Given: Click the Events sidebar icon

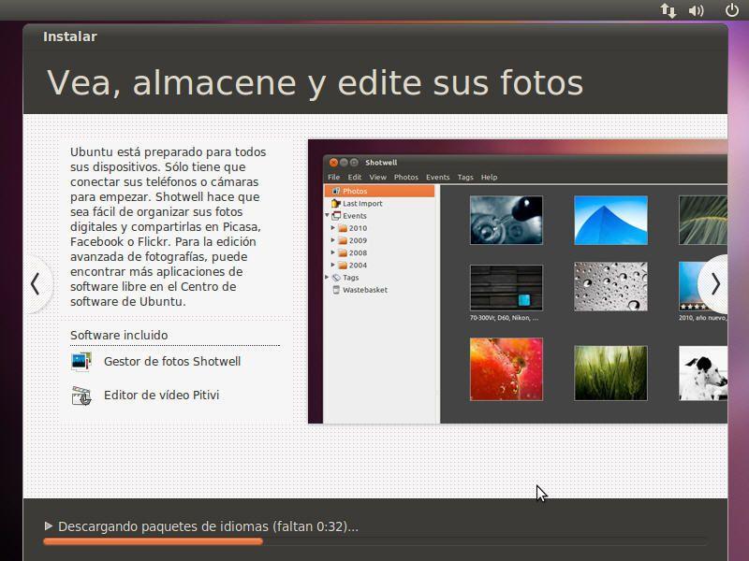Looking at the screenshot, I should [336, 216].
